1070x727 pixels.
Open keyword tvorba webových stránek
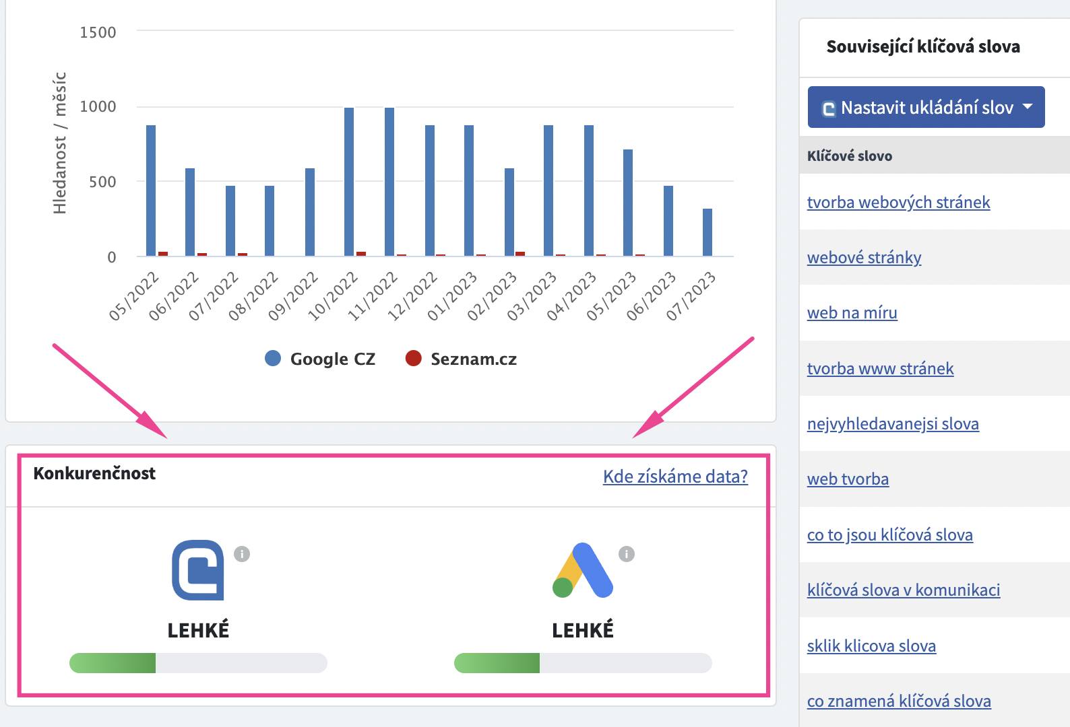tap(898, 203)
